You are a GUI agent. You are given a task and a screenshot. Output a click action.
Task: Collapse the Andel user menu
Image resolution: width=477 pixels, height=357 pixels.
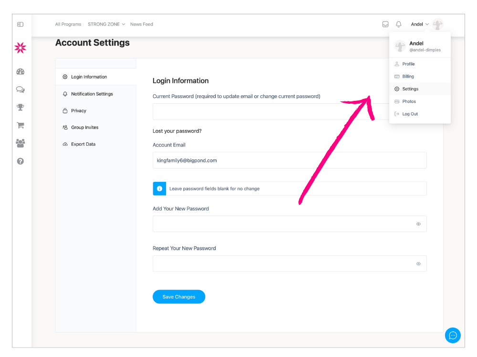[x=420, y=24]
